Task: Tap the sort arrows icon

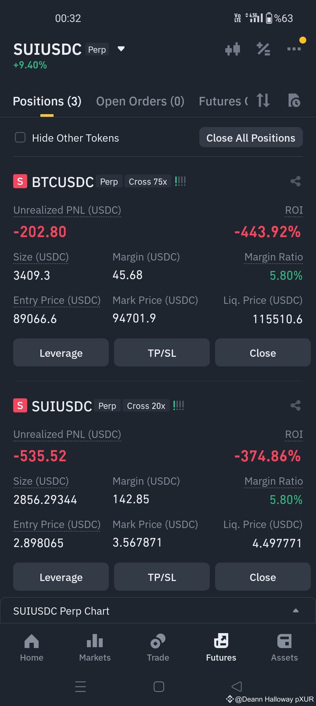Action: (x=263, y=100)
